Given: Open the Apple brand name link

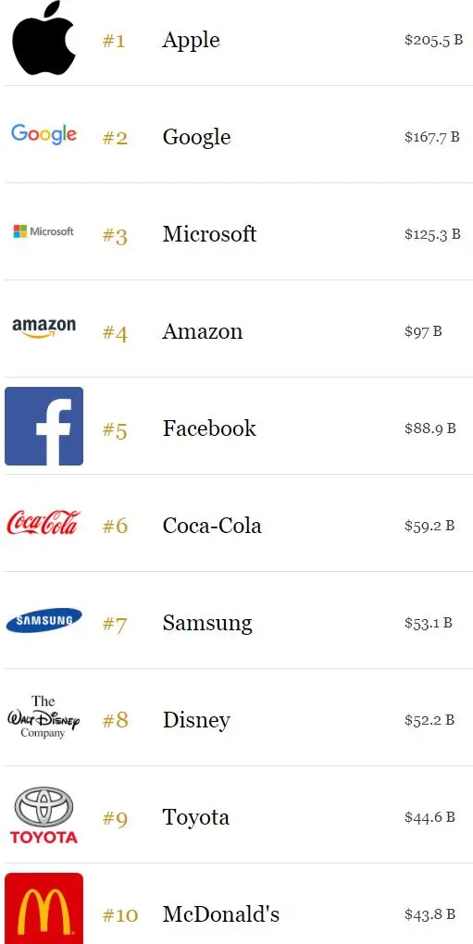Looking at the screenshot, I should tap(192, 41).
